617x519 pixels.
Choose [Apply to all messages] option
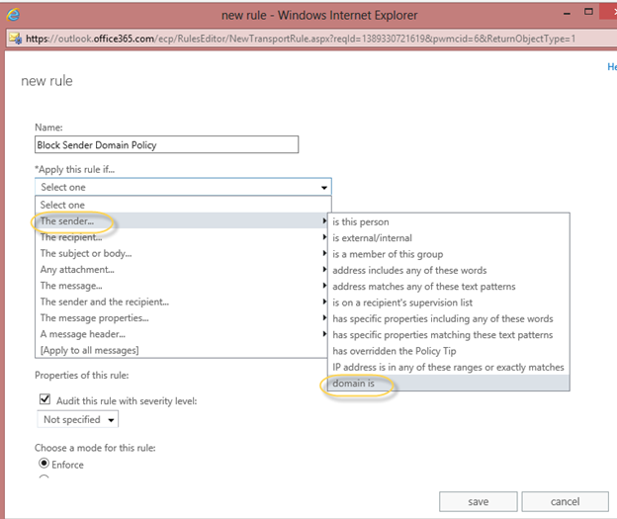(181, 350)
